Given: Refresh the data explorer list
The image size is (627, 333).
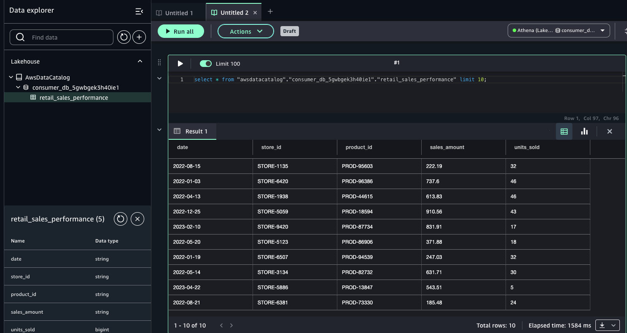Looking at the screenshot, I should point(124,37).
